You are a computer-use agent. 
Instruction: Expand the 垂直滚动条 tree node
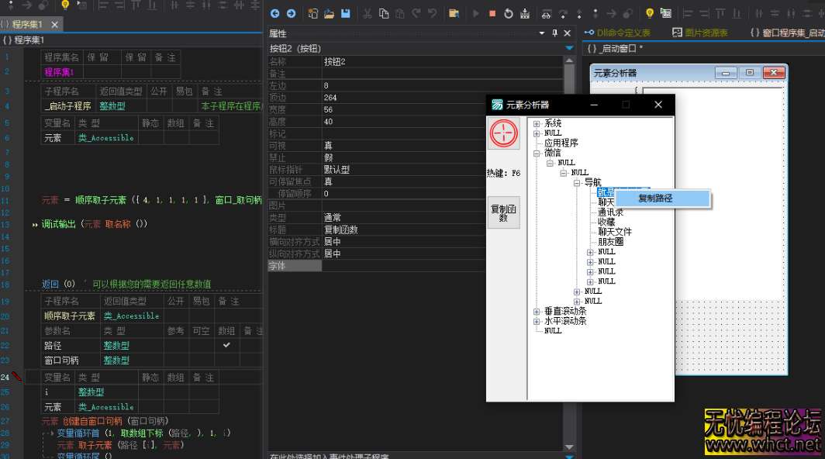pyautogui.click(x=535, y=309)
